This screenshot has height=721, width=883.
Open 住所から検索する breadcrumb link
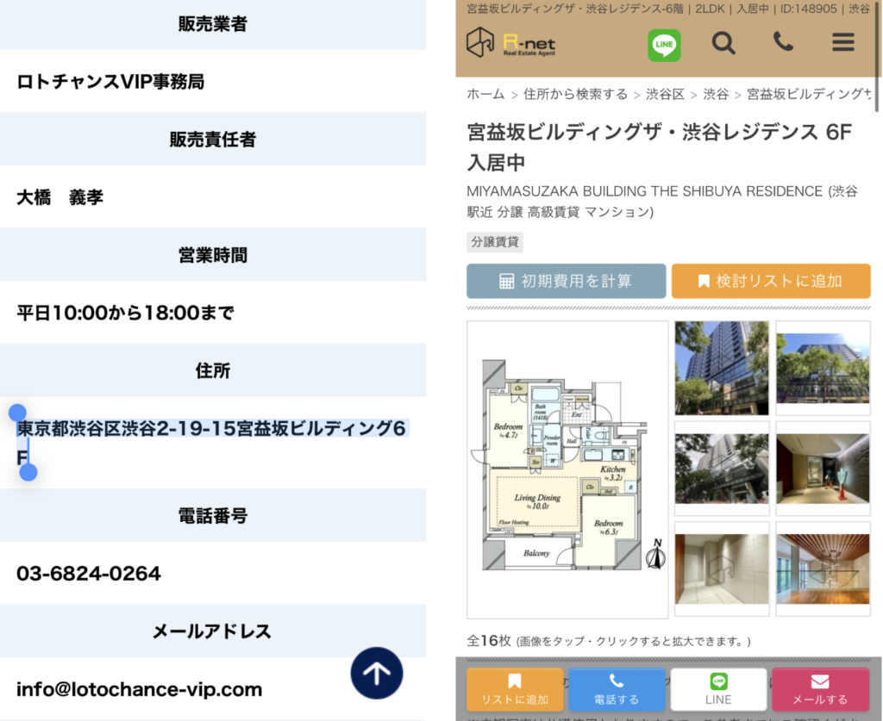[x=575, y=94]
